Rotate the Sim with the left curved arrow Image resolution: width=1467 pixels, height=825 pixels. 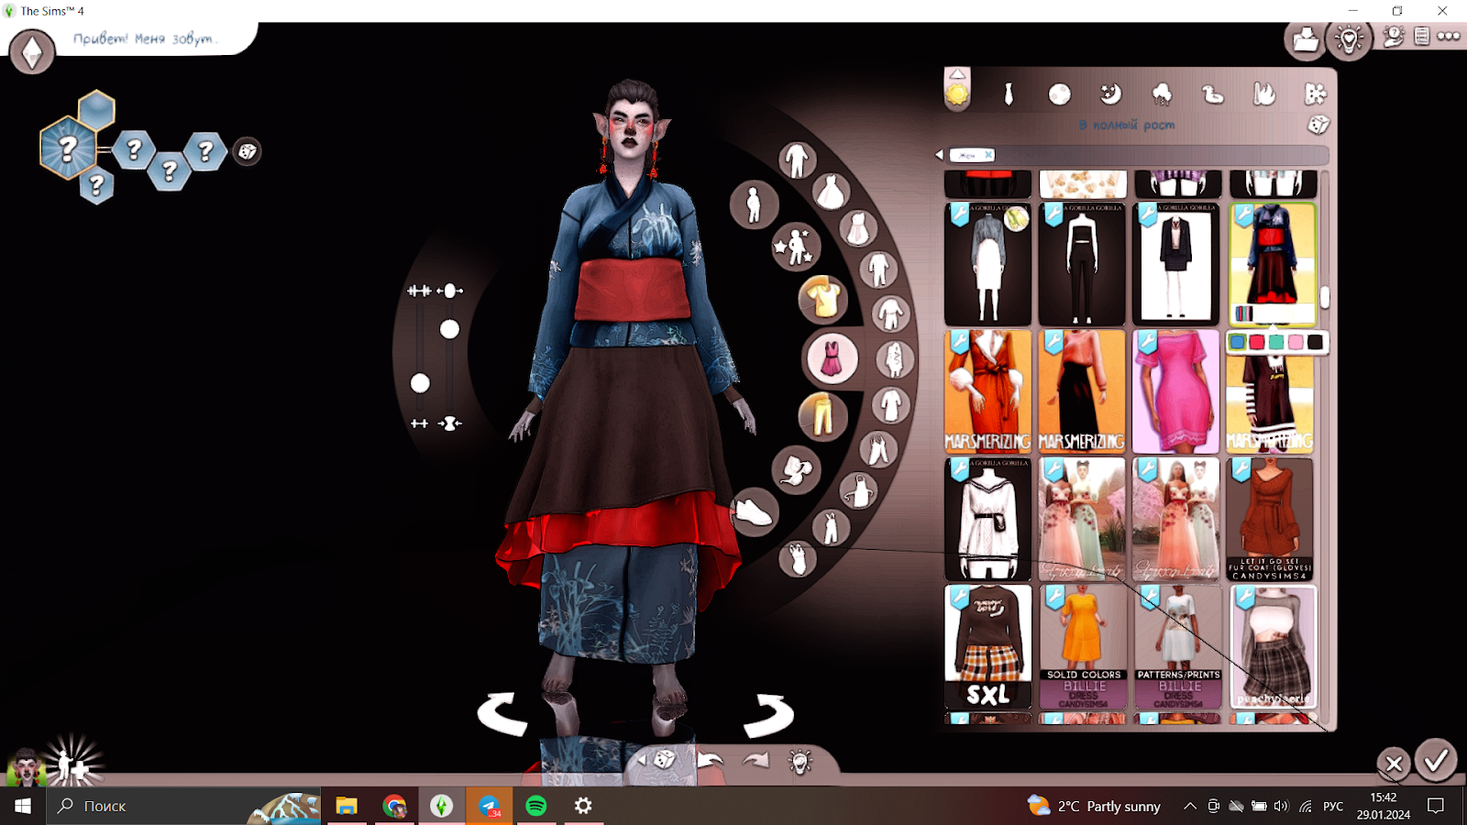[x=502, y=713]
